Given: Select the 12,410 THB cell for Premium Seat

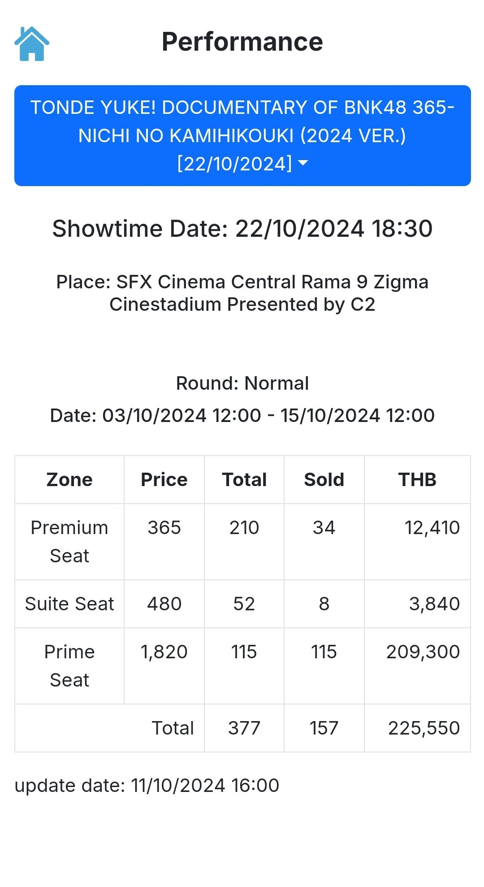Looking at the screenshot, I should tap(417, 542).
